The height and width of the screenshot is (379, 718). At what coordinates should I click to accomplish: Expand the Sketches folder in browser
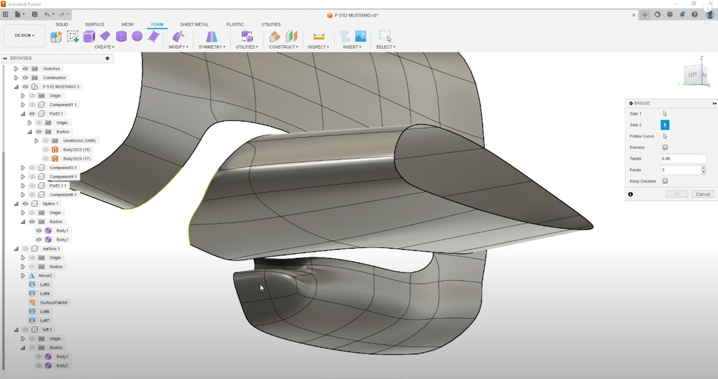tap(16, 69)
